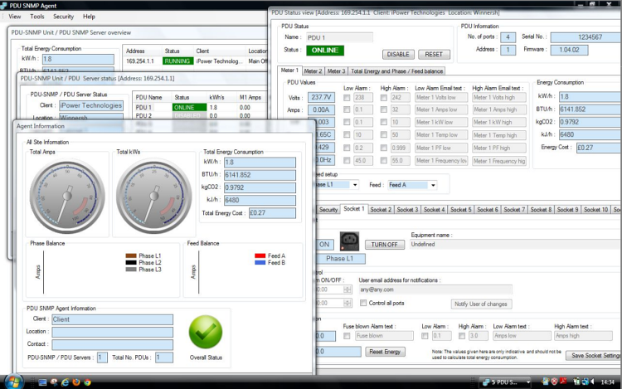622x389 pixels.
Task: Click the lower ON/OFF time spinner
Action: (347, 303)
